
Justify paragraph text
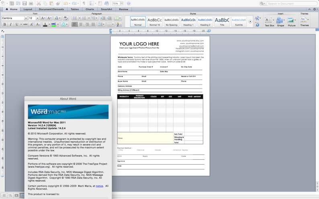93,24
